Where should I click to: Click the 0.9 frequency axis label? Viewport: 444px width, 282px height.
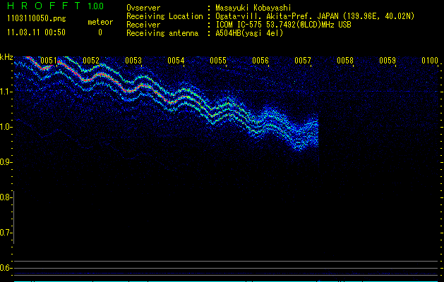pos(5,162)
